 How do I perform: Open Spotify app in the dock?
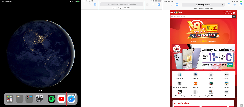52,99
